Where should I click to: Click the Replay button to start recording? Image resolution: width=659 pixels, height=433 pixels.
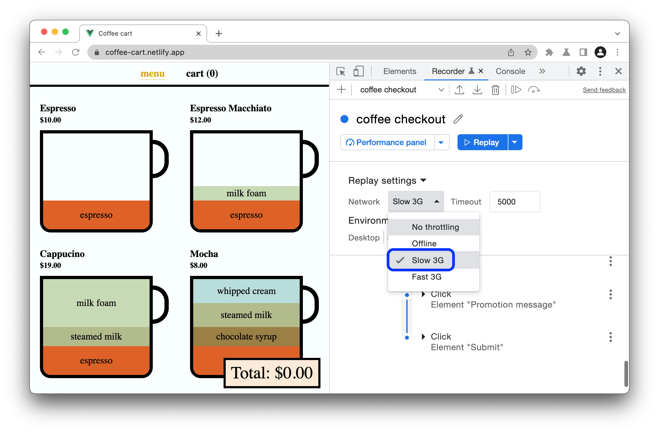click(482, 142)
